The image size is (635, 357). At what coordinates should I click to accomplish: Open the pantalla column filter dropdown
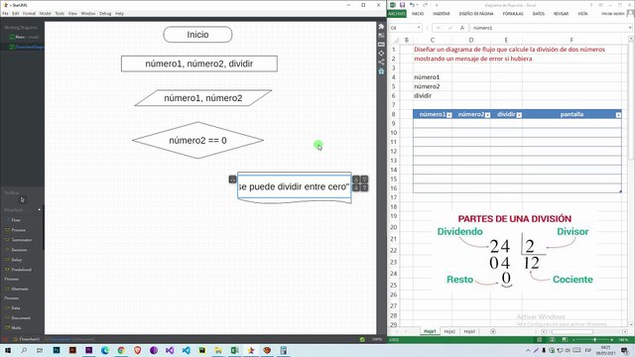tap(618, 115)
